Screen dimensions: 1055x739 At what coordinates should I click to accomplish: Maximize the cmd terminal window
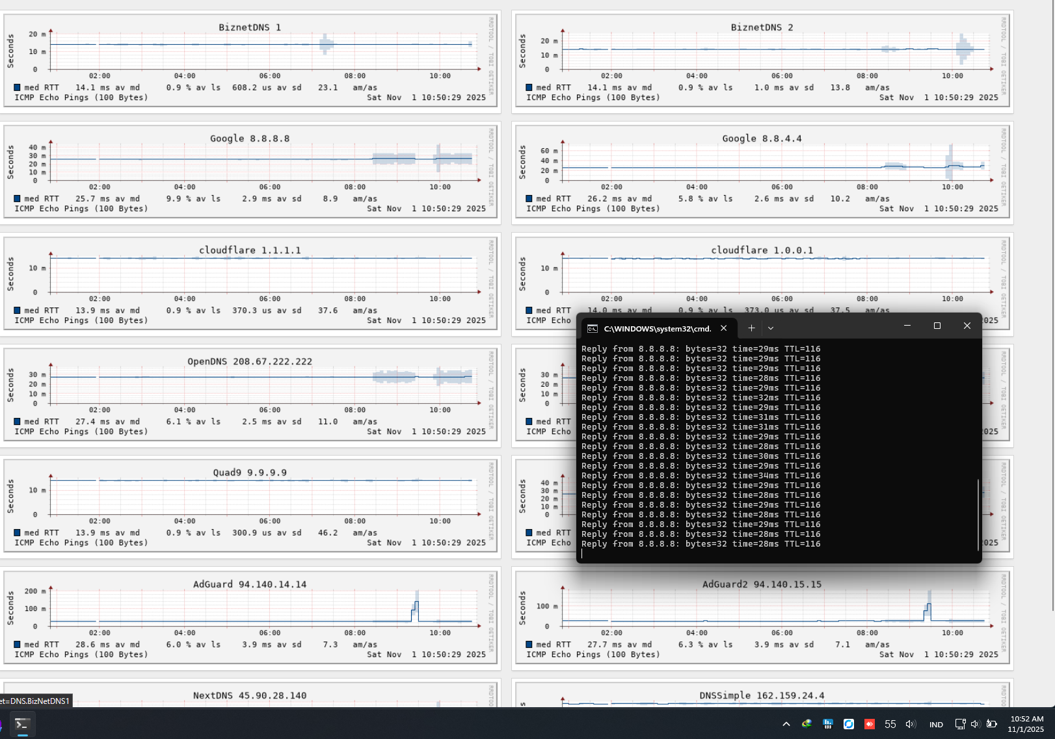[937, 326]
